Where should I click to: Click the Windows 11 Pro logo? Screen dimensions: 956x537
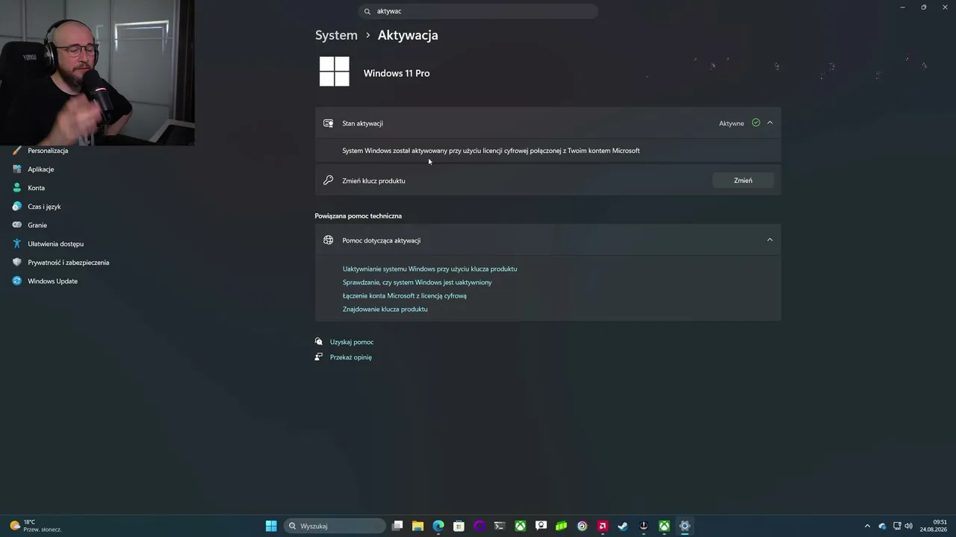click(335, 72)
